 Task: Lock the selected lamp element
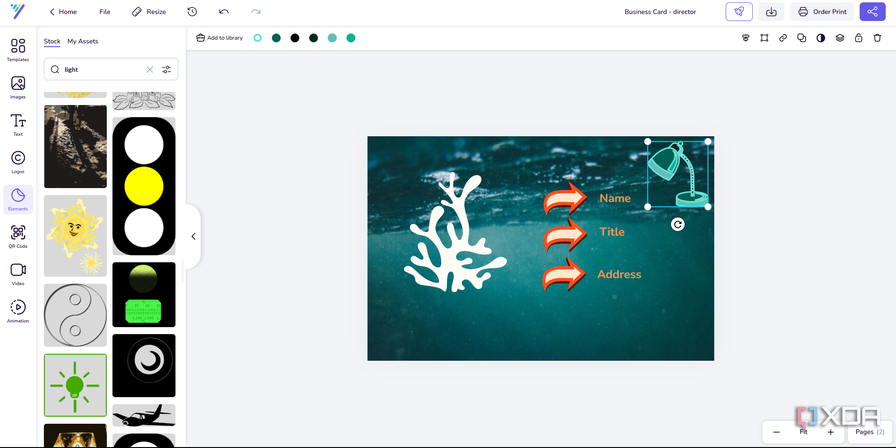point(859,38)
